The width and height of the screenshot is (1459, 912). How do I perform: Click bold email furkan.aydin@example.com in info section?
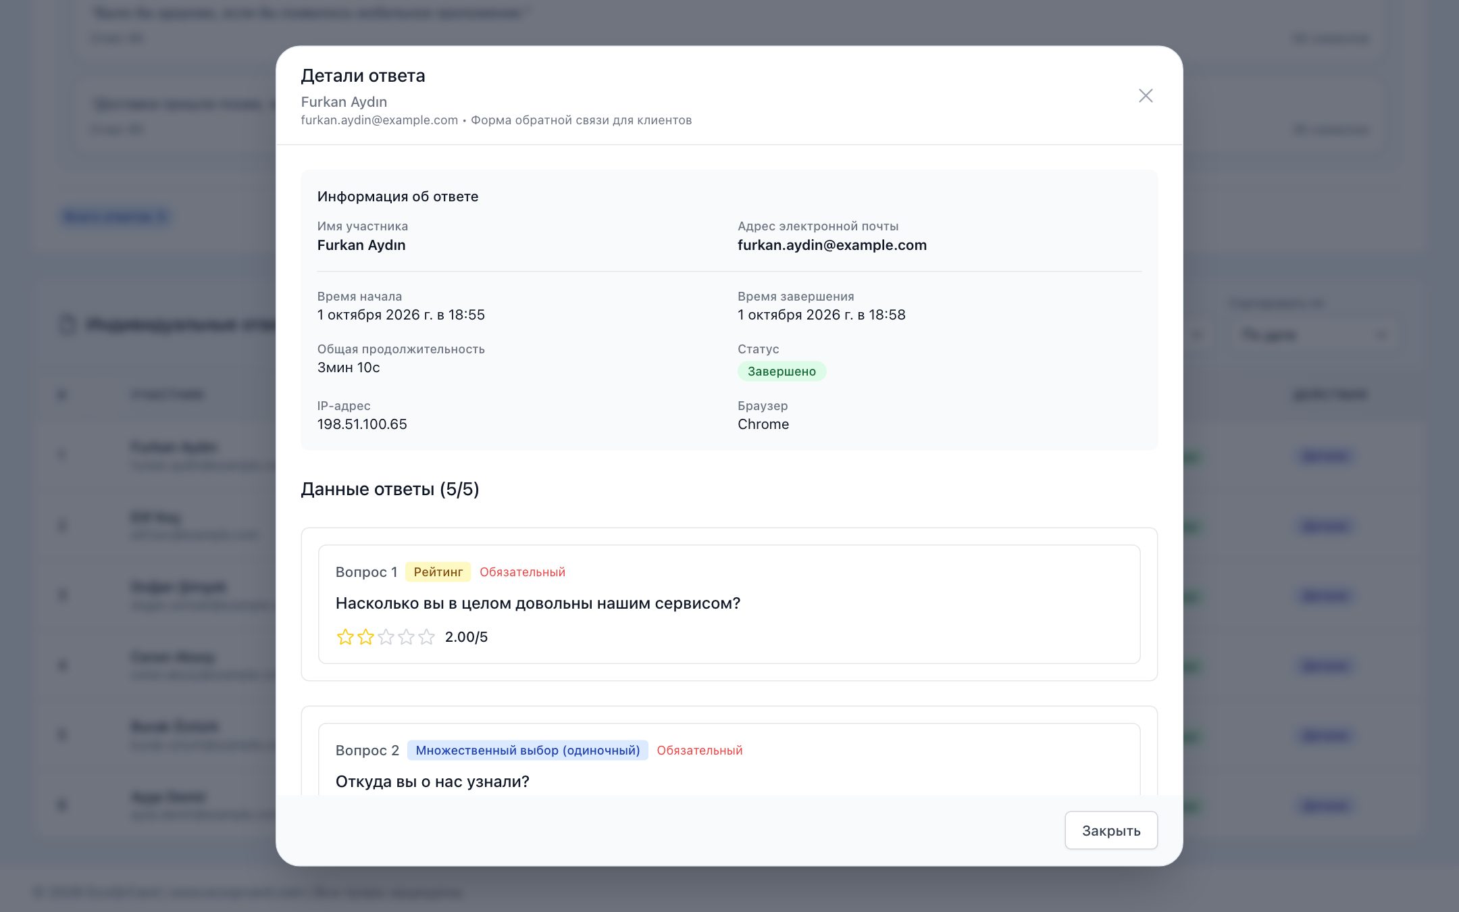click(x=832, y=245)
